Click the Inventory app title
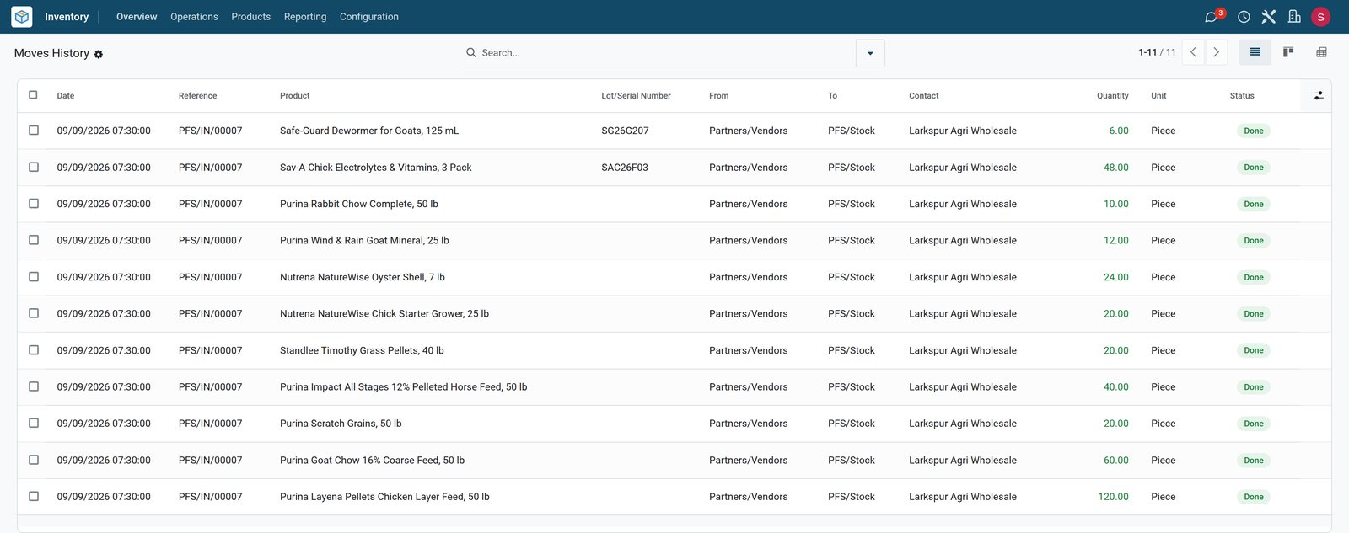 pyautogui.click(x=67, y=17)
